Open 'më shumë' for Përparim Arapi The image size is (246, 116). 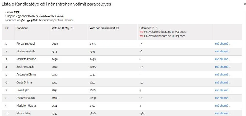pyautogui.click(x=223, y=44)
